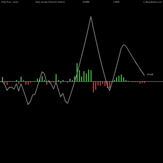This screenshot has width=163, height=163.
Task: Click the 'S MED' header text
Action: coord(116,2)
